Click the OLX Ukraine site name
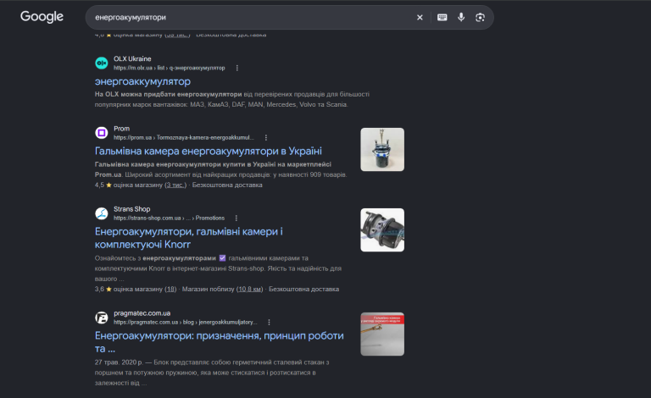 [x=132, y=59]
